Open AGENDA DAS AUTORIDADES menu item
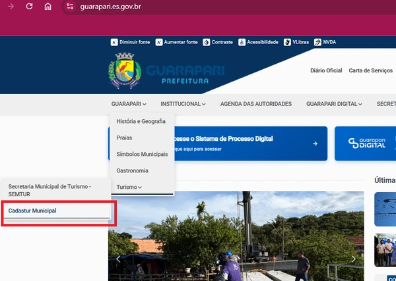This screenshot has height=281, width=396. [x=256, y=104]
